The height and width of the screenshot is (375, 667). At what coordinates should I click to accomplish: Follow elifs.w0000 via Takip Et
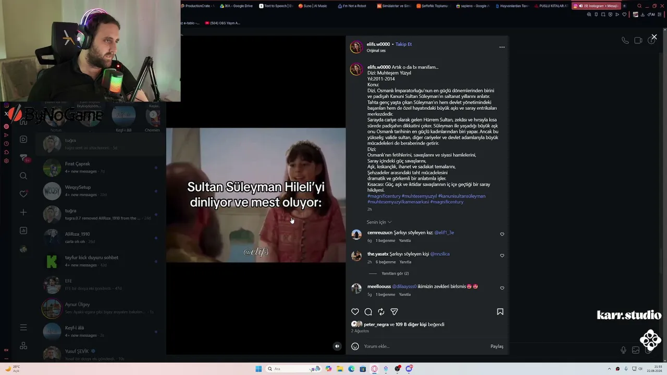tap(403, 44)
